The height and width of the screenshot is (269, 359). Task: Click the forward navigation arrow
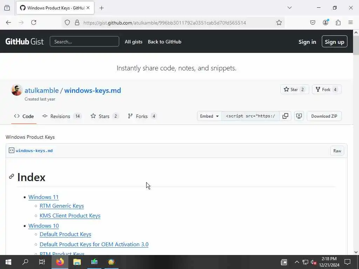point(21,22)
